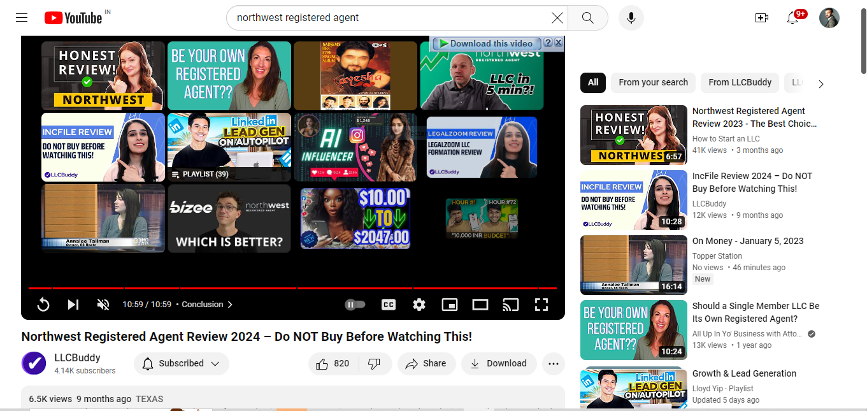Search with your voice microphone
The width and height of the screenshot is (867, 411).
coord(631,18)
